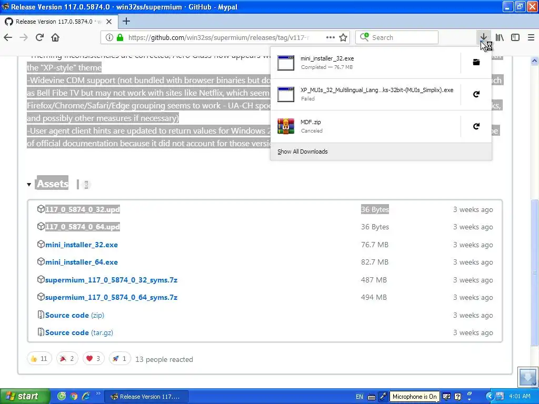Click the scrollbar up arrow

(x=534, y=61)
